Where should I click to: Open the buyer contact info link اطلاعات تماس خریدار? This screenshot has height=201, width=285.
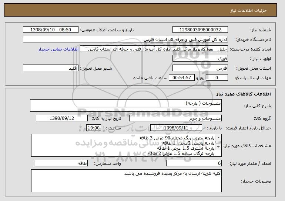[x=58, y=49]
